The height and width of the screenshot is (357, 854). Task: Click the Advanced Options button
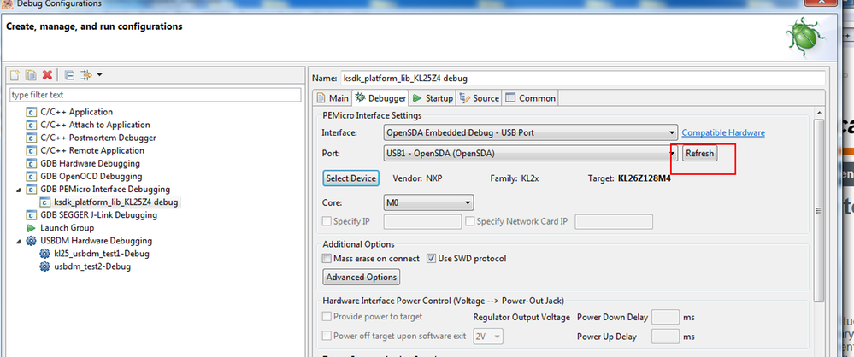tap(361, 277)
